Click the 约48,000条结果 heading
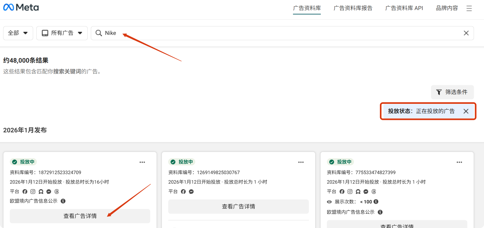Screen dimensions: 484x228 (x=26, y=61)
